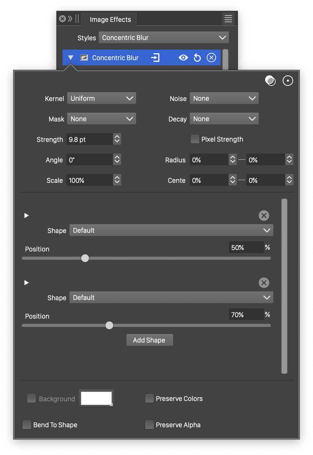Enable the Preserve Colors checkbox
313x455 pixels.
[149, 399]
